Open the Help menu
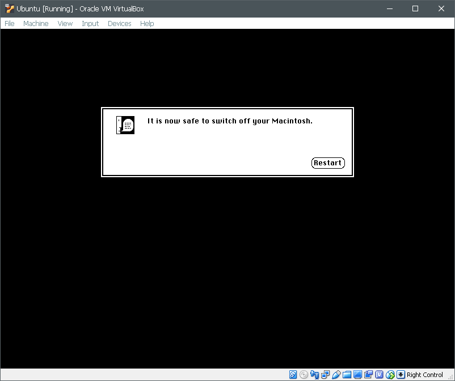 pos(147,23)
